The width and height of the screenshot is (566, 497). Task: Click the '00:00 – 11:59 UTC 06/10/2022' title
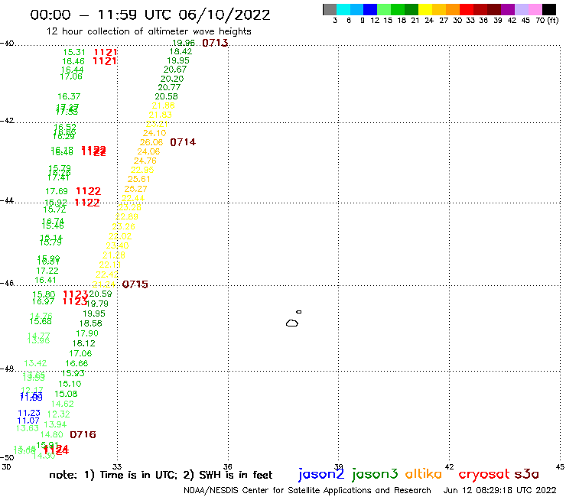tap(150, 15)
